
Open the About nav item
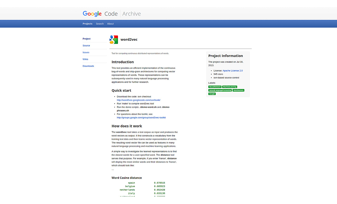click(110, 24)
